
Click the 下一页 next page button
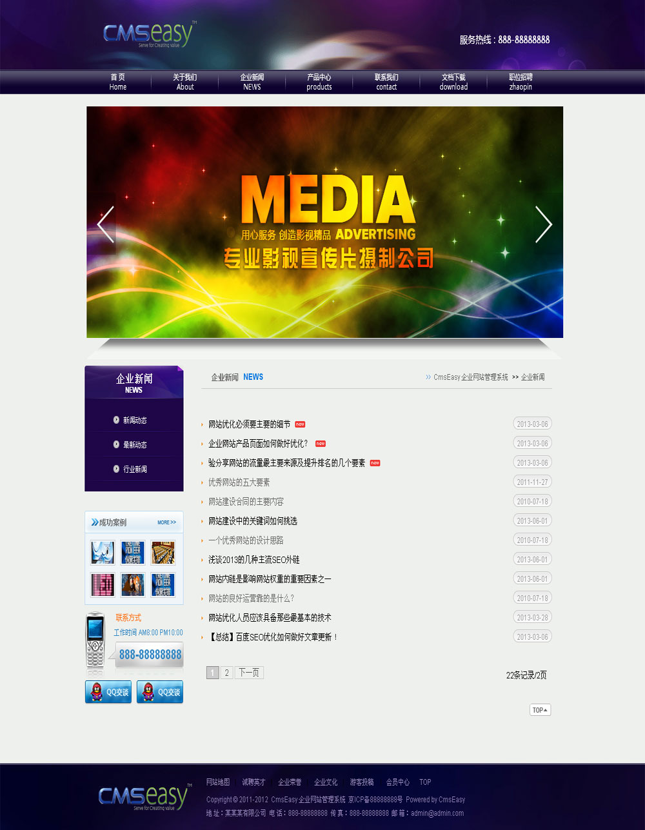(x=249, y=673)
